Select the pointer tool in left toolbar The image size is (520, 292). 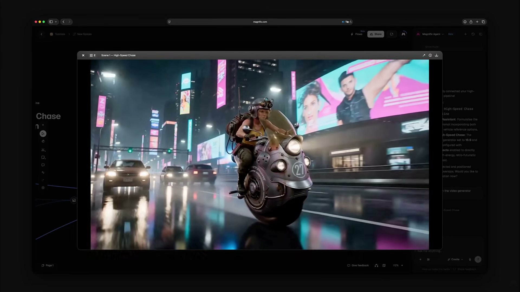[43, 134]
